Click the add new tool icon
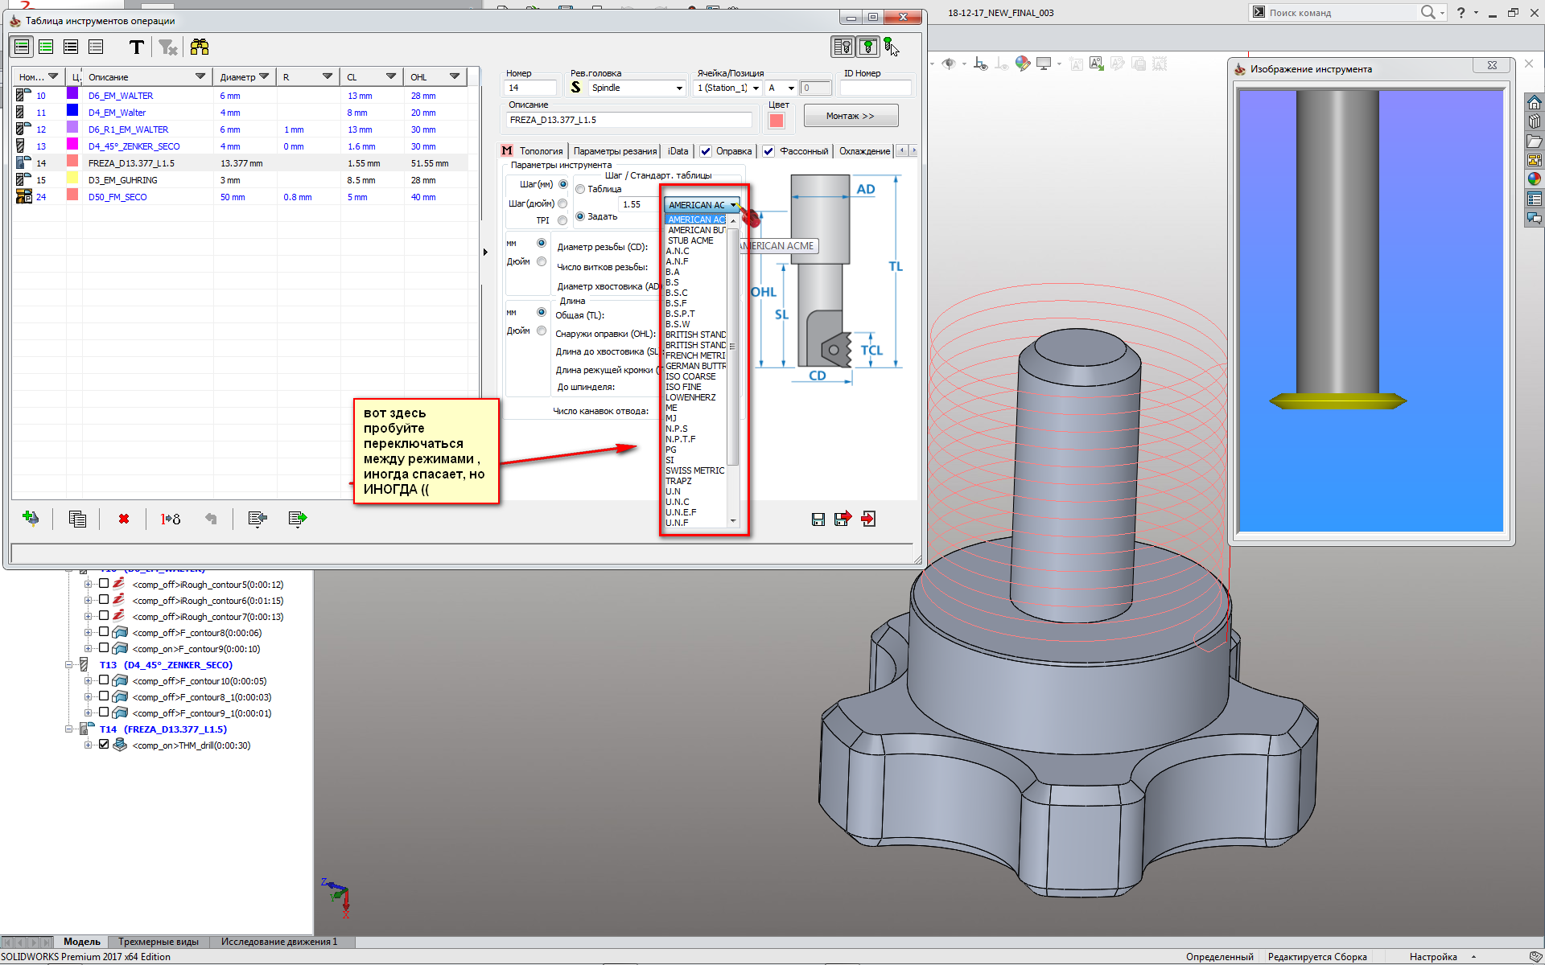The width and height of the screenshot is (1545, 965). pos(31,519)
